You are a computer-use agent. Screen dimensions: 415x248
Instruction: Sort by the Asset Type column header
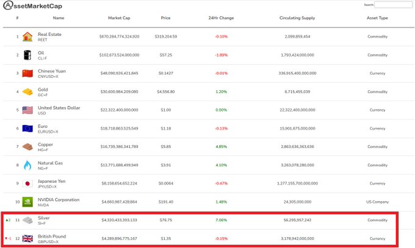click(377, 18)
